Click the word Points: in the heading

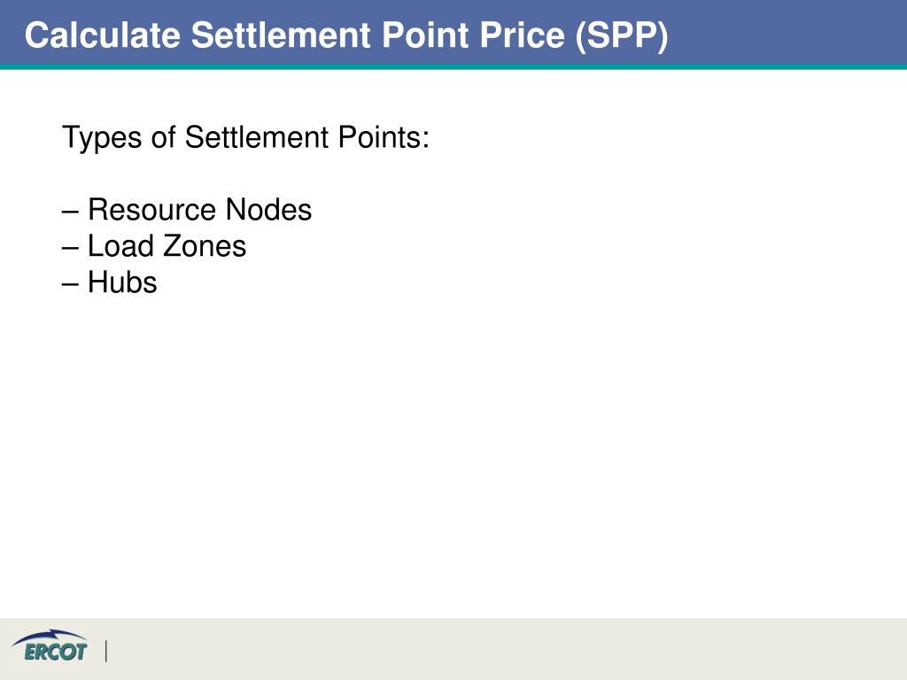click(384, 137)
